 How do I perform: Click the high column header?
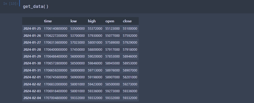pyautogui.click(x=92, y=21)
